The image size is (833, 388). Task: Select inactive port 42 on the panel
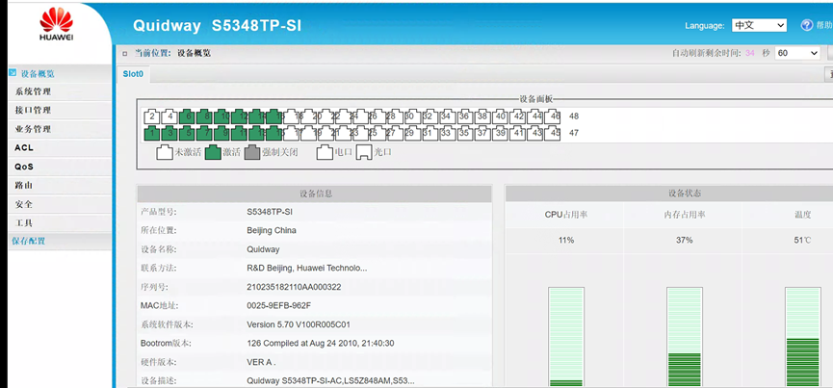pos(518,116)
